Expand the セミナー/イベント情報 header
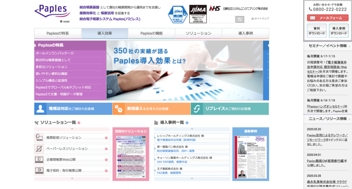This screenshot has width=352, height=189. 328,46
